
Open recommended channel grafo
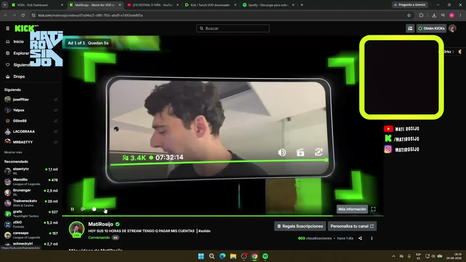tap(31, 214)
